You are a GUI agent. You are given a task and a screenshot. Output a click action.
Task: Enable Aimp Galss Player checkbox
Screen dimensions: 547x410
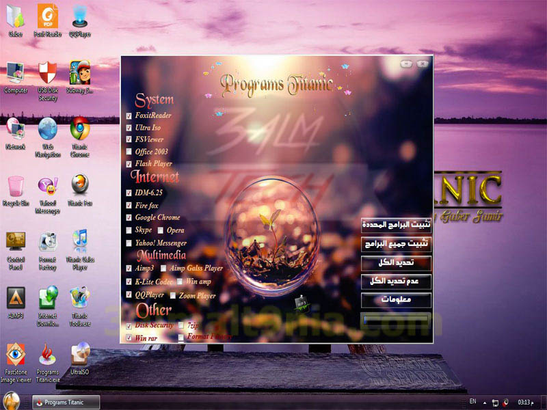(163, 269)
